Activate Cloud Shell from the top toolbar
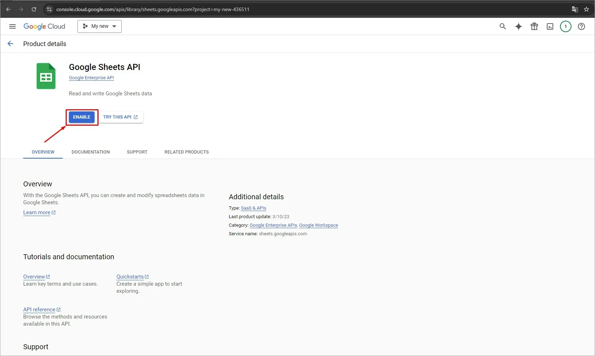This screenshot has width=595, height=356. click(x=550, y=26)
